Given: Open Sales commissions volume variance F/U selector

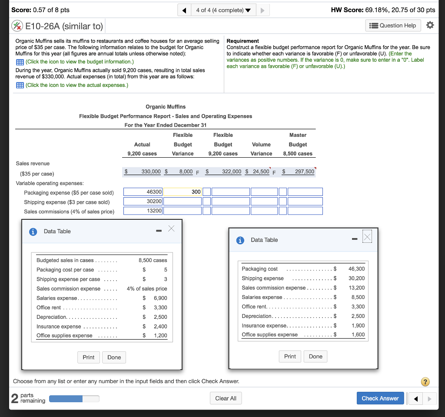Looking at the screenshot, I should click(x=282, y=211).
